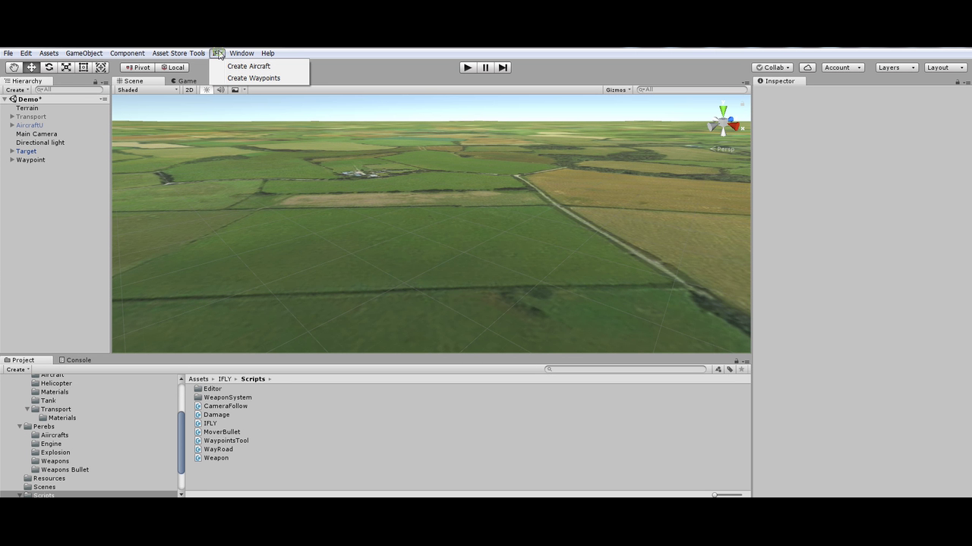Click search by label icon in Project

click(x=729, y=369)
